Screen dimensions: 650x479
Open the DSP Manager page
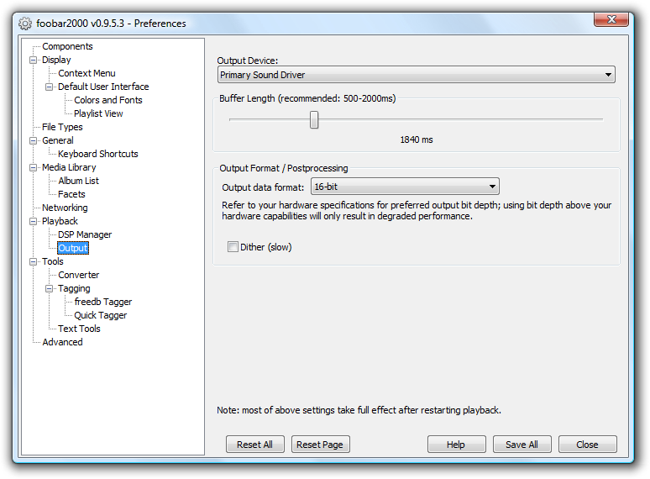[x=85, y=234]
